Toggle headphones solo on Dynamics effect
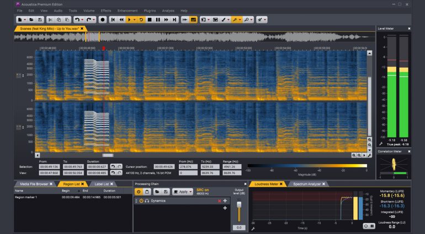The width and height of the screenshot is (425, 234). pyautogui.click(x=147, y=201)
